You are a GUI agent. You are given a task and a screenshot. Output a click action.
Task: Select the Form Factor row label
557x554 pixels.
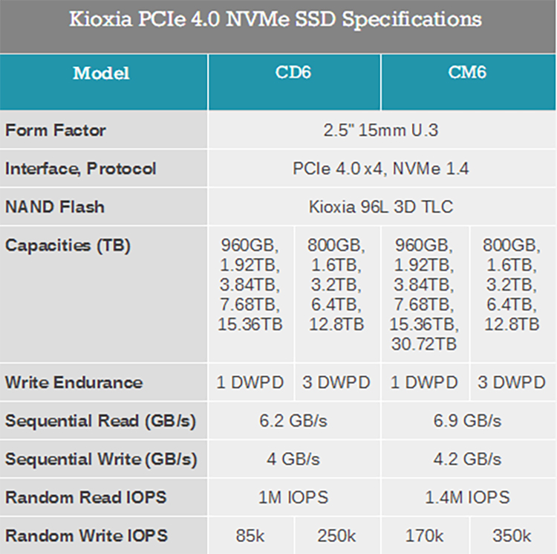coord(56,130)
